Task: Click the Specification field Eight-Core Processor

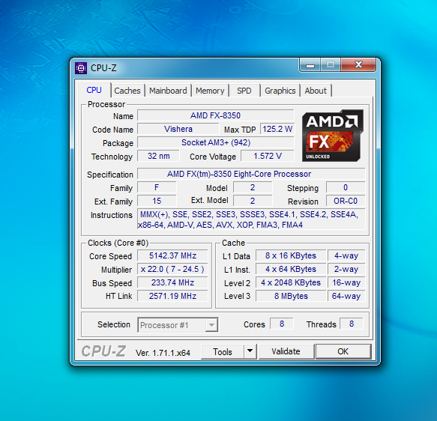Action: pyautogui.click(x=251, y=174)
